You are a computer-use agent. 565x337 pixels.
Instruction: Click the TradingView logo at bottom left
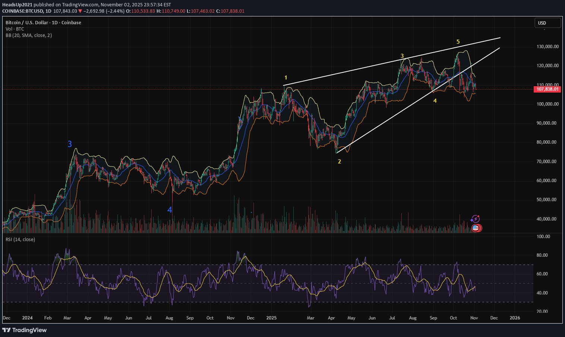[x=25, y=330]
